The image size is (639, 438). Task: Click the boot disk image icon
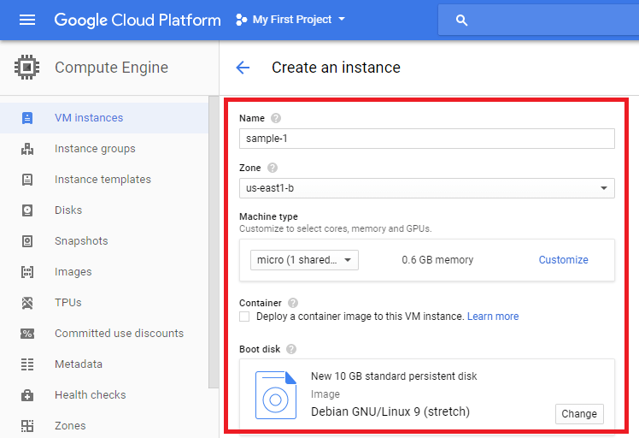276,395
